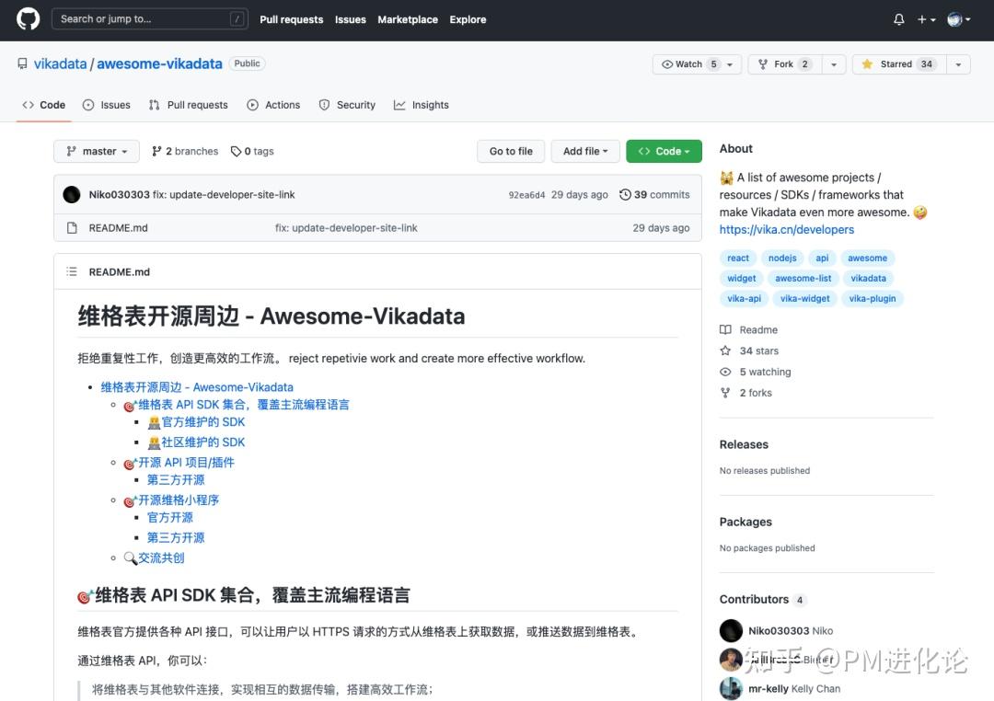Click the tag icon showing 0 tags
This screenshot has width=994, height=701.
point(237,151)
